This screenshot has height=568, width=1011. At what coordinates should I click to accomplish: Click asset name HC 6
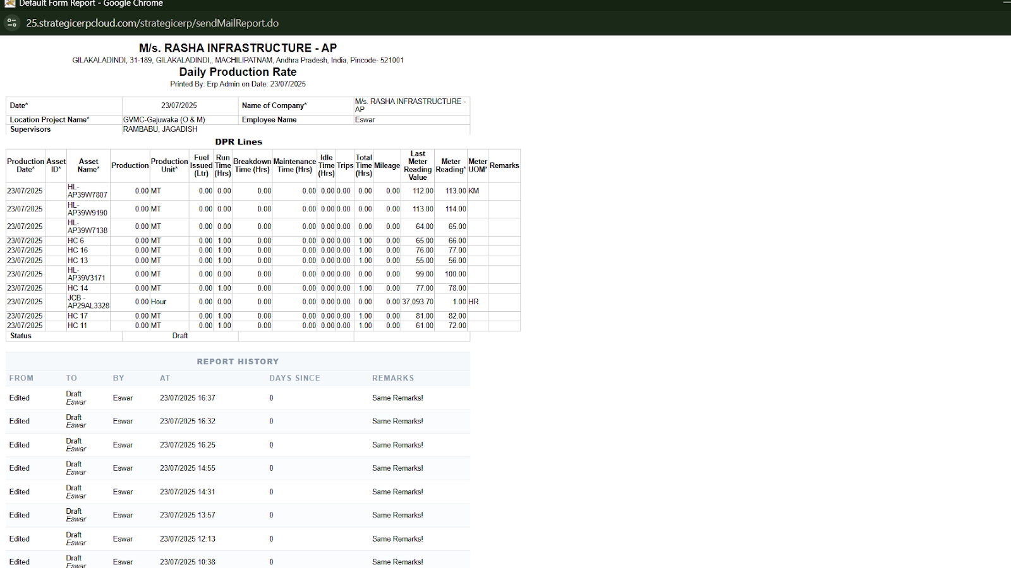point(76,241)
